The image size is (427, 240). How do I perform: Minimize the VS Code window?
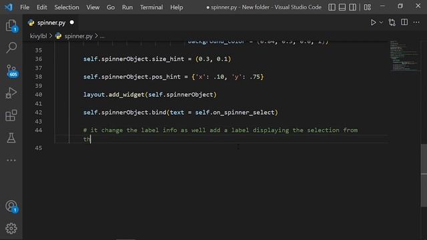point(382,6)
